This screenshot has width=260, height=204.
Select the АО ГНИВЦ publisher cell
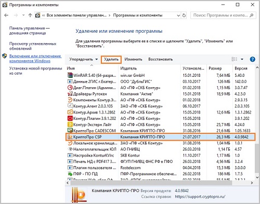[x=130, y=149]
